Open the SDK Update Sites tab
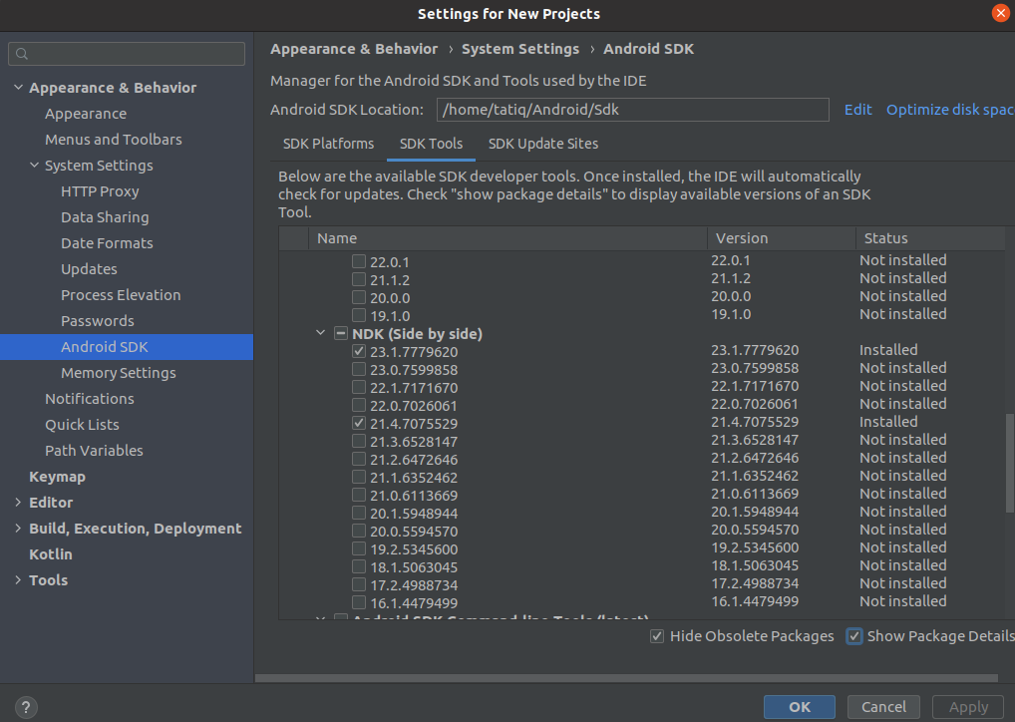 [x=542, y=144]
